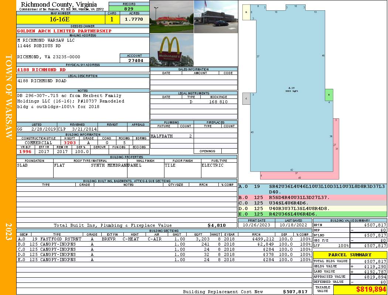Select the gray C section in sketch
This screenshot has width=388, height=295.
pyautogui.click(x=246, y=98)
